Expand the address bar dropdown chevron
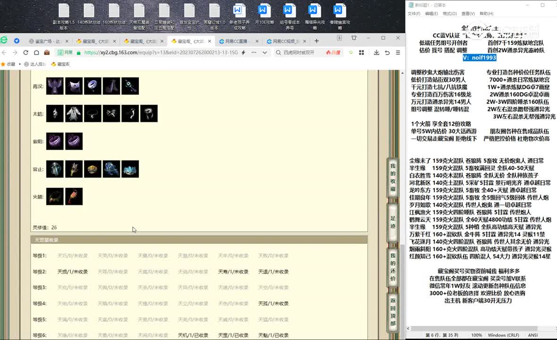Viewport: 557px width, 340px height. pos(265,52)
